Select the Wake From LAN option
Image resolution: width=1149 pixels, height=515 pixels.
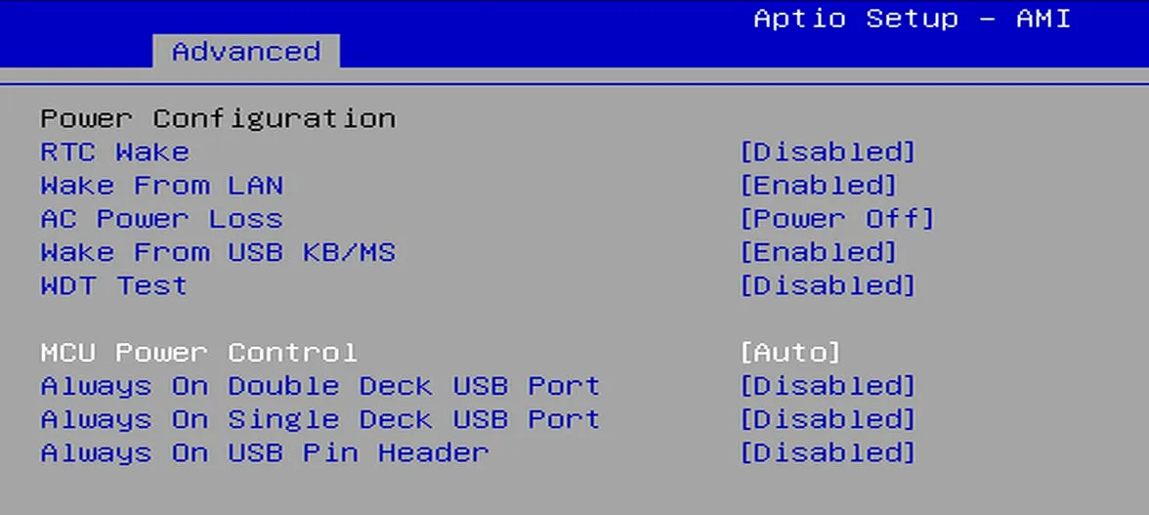click(161, 185)
